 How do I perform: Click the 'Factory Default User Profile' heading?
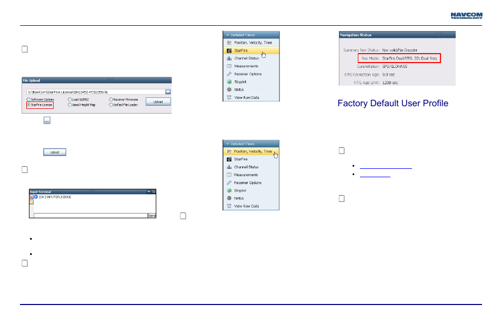tap(393, 103)
